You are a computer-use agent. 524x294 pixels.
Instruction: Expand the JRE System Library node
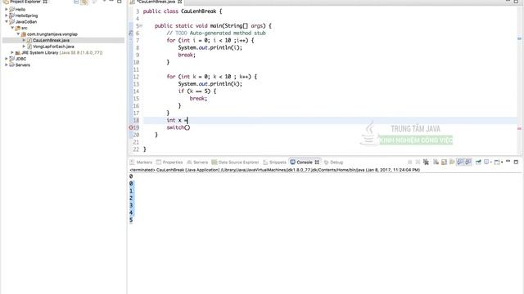tap(12, 52)
